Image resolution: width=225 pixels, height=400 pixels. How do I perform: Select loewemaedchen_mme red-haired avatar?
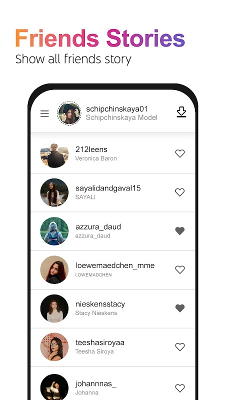[x=54, y=270]
